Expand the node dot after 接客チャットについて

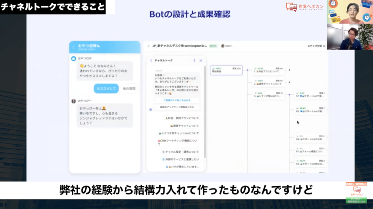(290, 83)
